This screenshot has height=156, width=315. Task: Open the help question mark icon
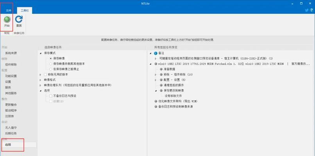coord(311,11)
